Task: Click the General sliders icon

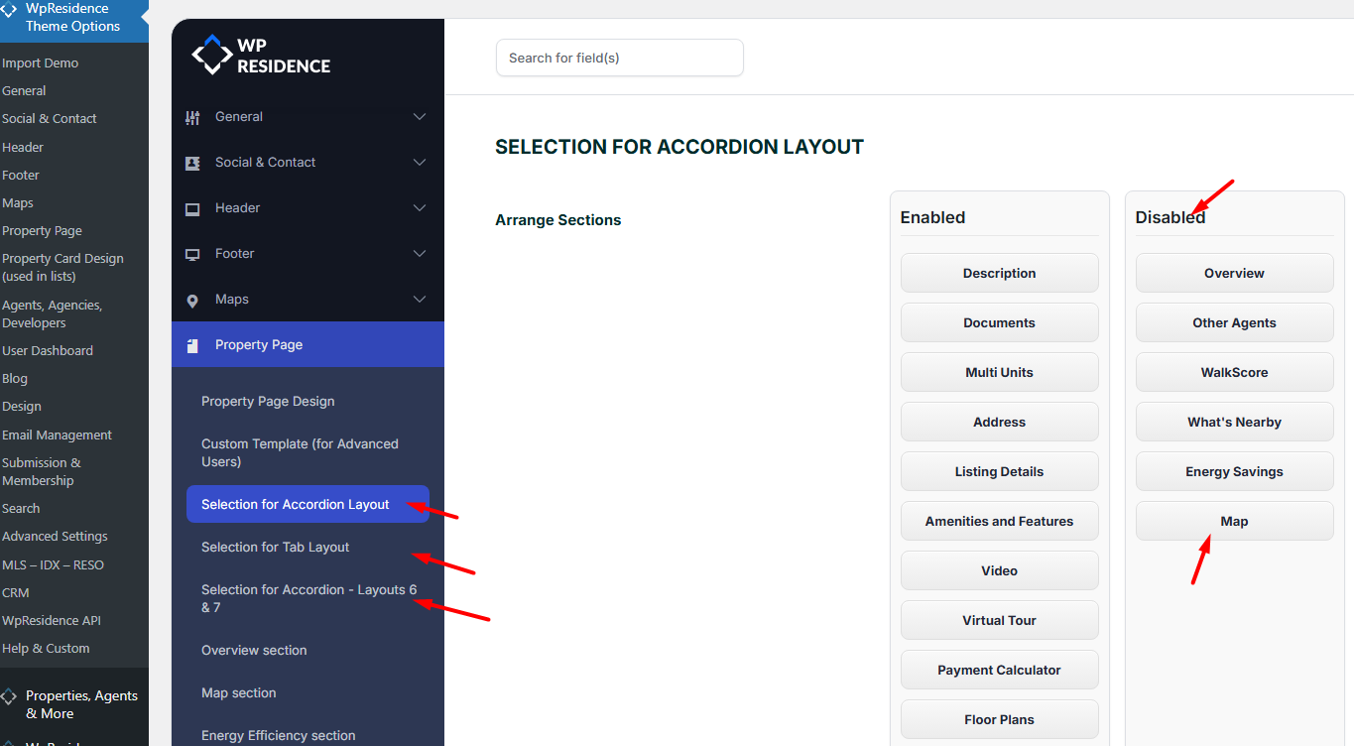Action: click(x=192, y=117)
